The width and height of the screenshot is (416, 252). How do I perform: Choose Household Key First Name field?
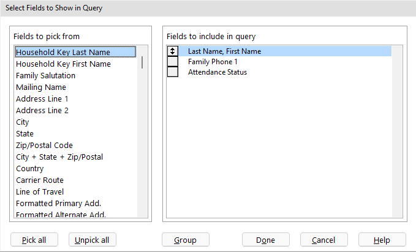[63, 64]
